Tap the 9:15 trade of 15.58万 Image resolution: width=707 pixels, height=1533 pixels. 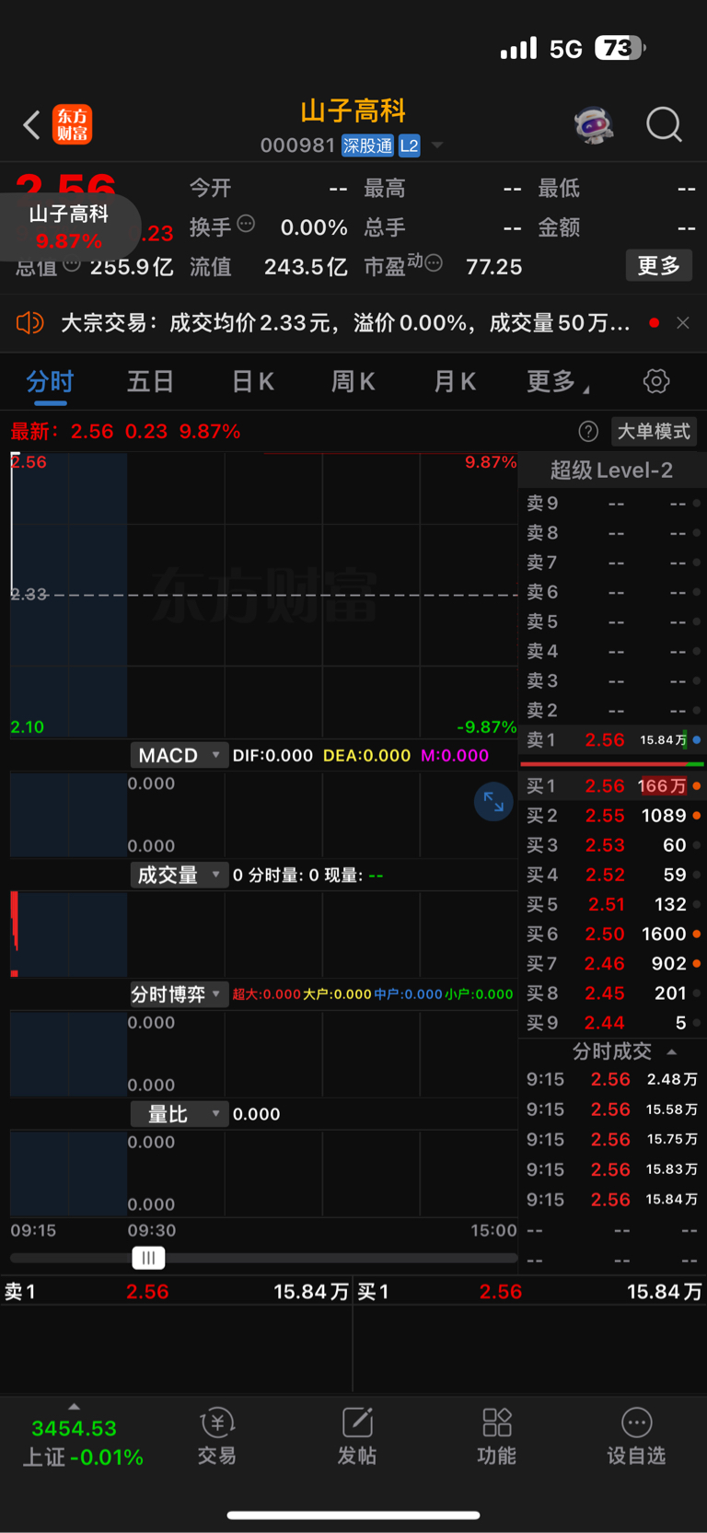tap(612, 1109)
